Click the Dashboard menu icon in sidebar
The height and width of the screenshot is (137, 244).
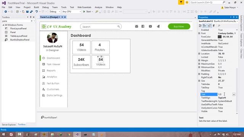(x=43, y=58)
